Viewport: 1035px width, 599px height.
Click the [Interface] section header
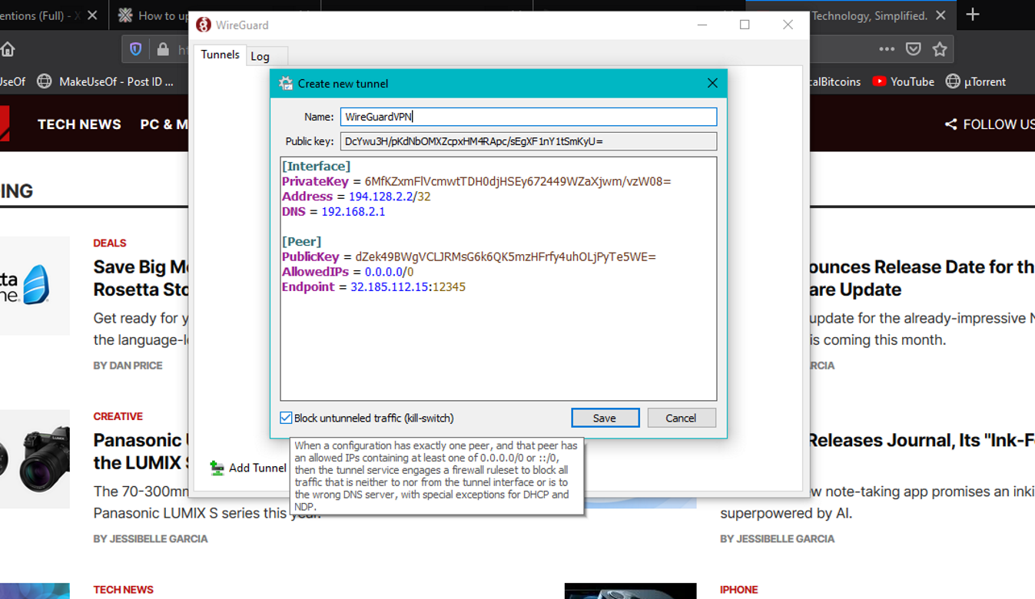316,166
